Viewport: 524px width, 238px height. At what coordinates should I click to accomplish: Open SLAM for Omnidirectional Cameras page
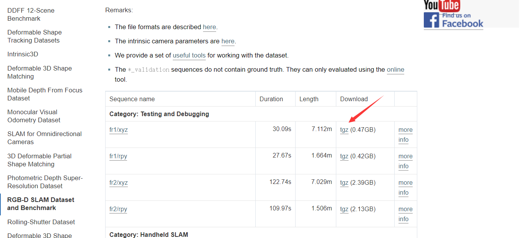click(45, 138)
